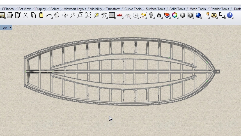This screenshot has width=241, height=136.
Task: Click the blue Render sphere icon
Action: pos(198,15)
